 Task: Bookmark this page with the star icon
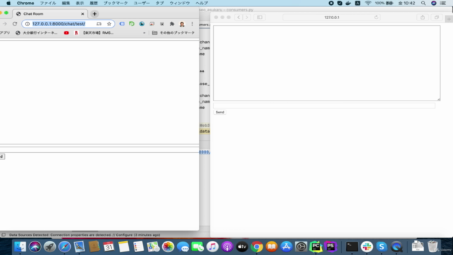(x=109, y=23)
